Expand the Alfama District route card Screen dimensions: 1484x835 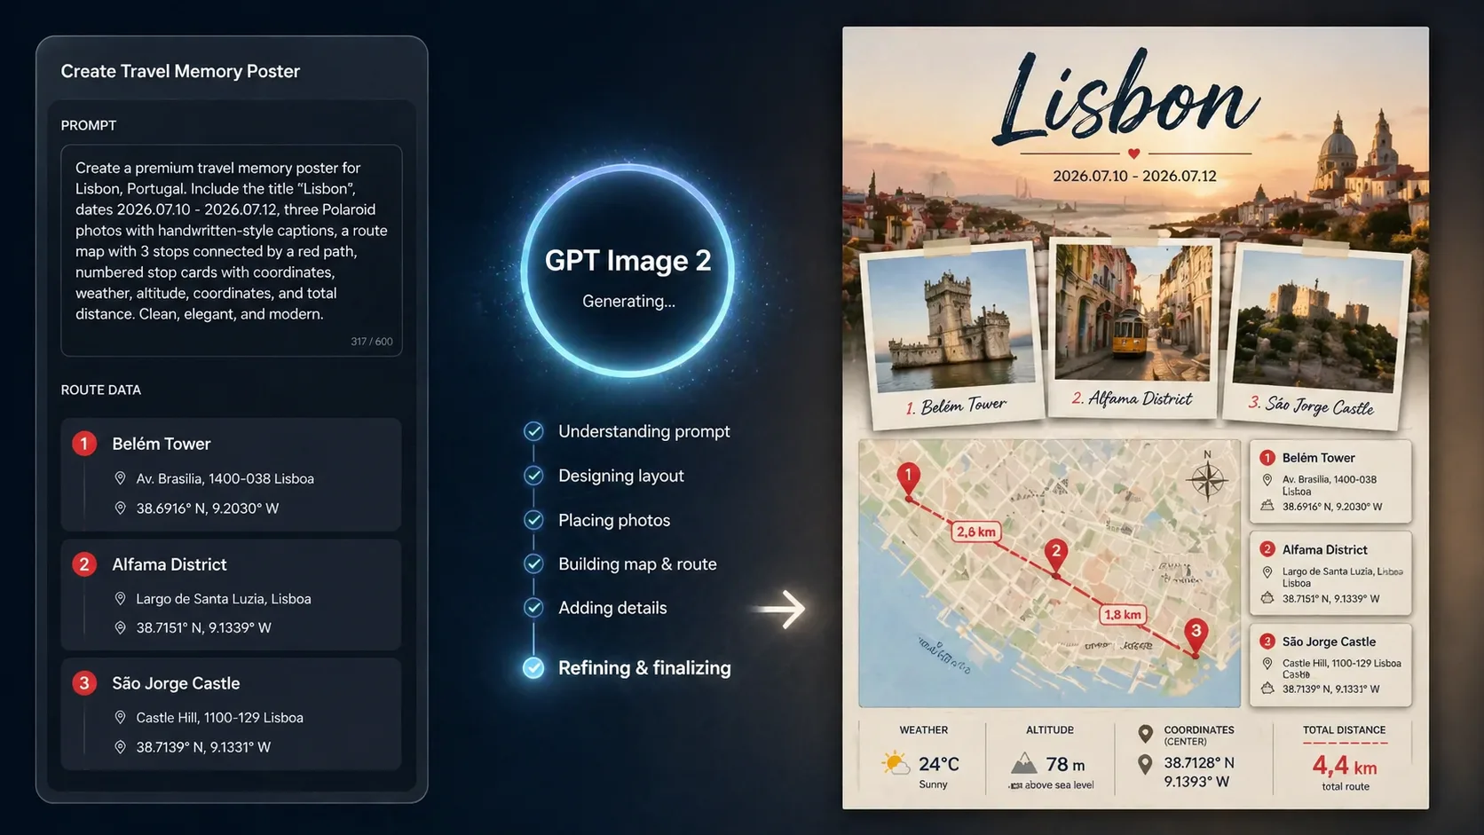pyautogui.click(x=231, y=595)
